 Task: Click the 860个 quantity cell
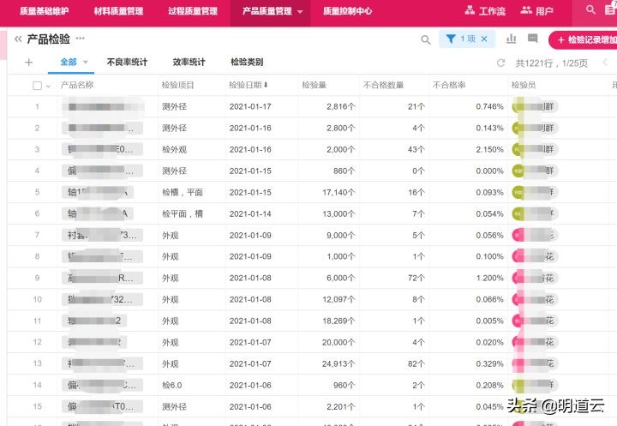(x=344, y=171)
